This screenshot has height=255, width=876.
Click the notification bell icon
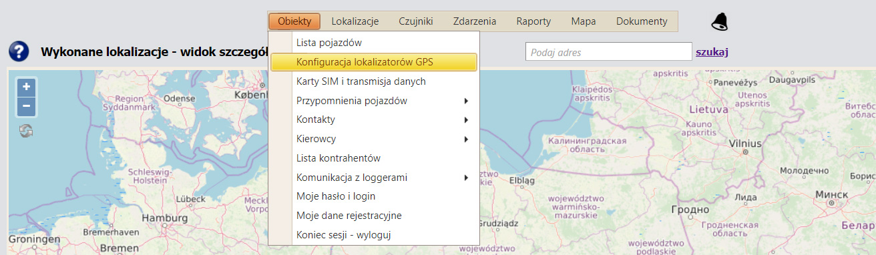(720, 21)
